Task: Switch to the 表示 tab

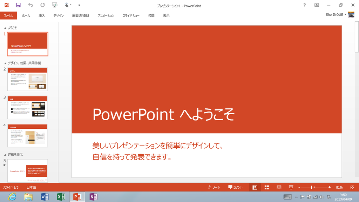Action: coord(166,15)
